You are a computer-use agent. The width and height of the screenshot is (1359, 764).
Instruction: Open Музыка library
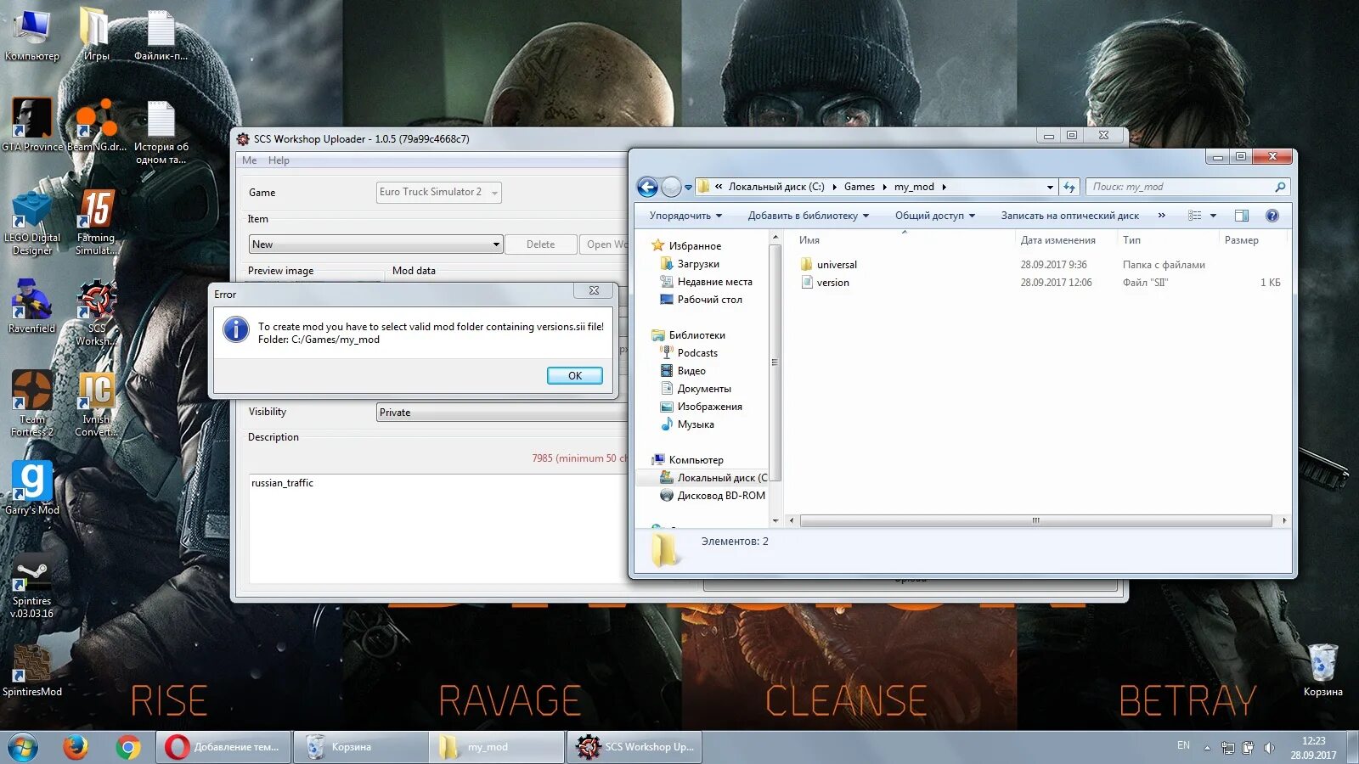click(695, 424)
